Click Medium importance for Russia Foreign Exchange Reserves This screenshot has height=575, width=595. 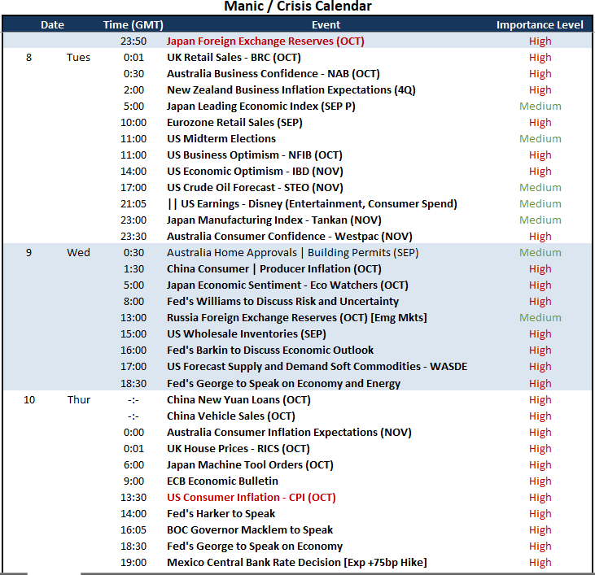540,318
